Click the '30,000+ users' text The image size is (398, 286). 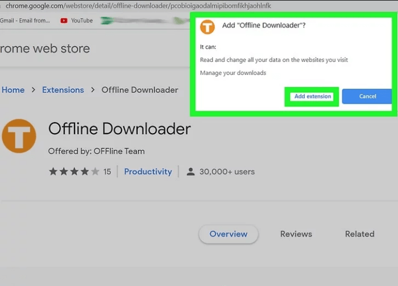pos(227,172)
